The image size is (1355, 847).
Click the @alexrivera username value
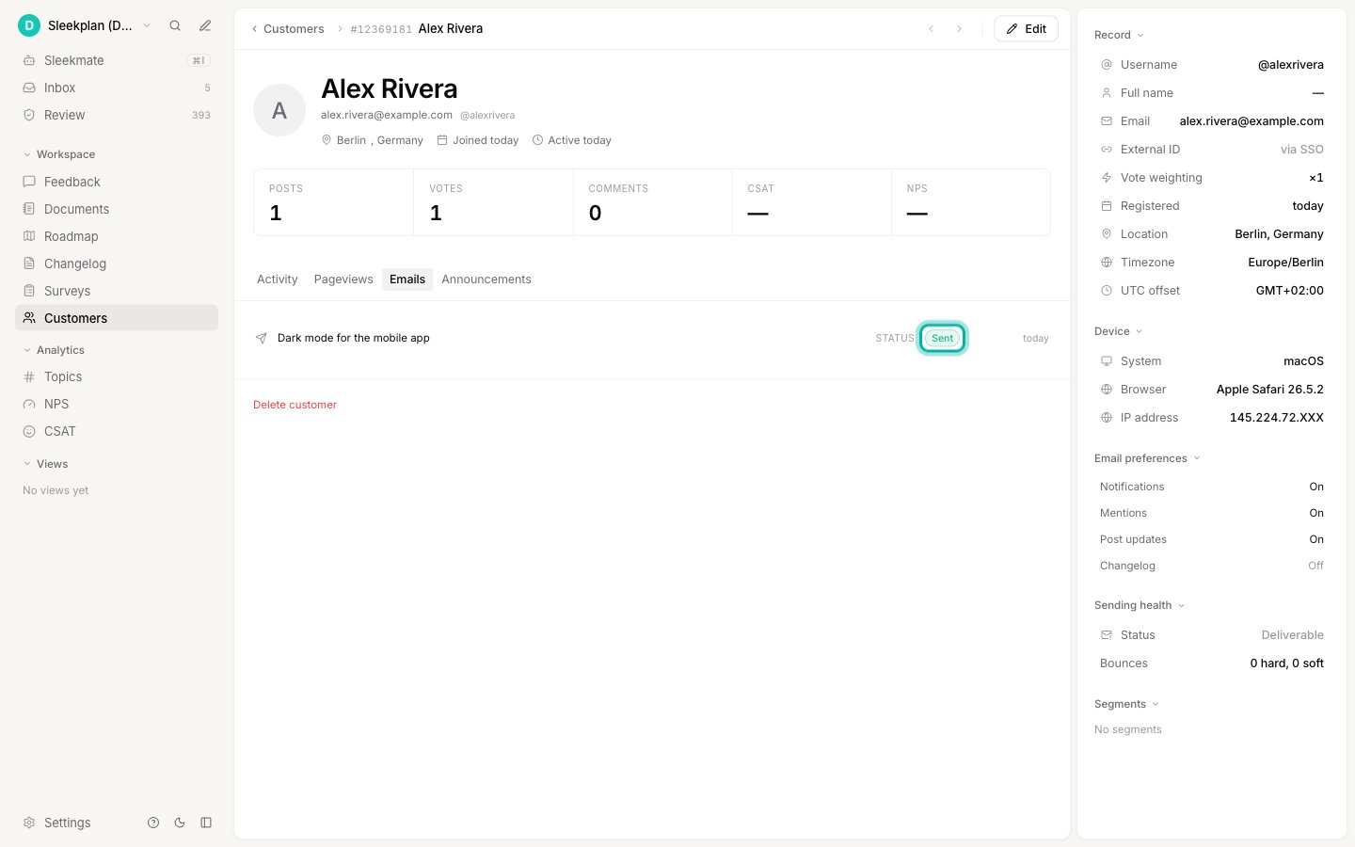tap(1290, 65)
